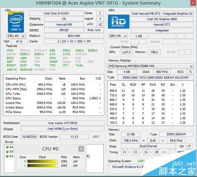
Task: Click the 4 GB module size field
Action: point(126,72)
